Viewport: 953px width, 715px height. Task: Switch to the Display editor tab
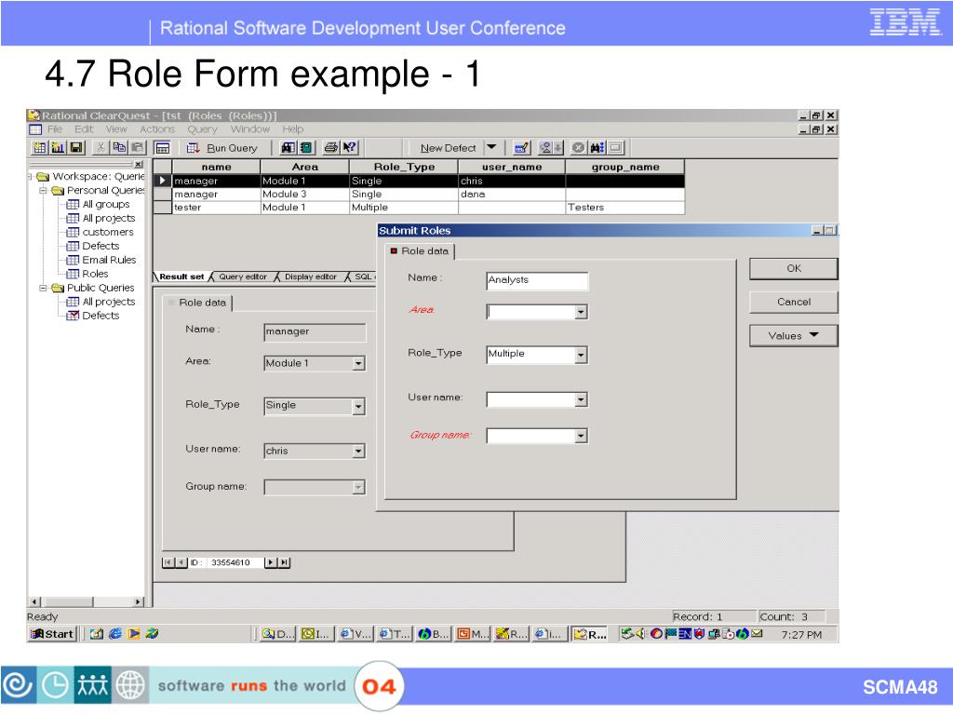pos(310,277)
